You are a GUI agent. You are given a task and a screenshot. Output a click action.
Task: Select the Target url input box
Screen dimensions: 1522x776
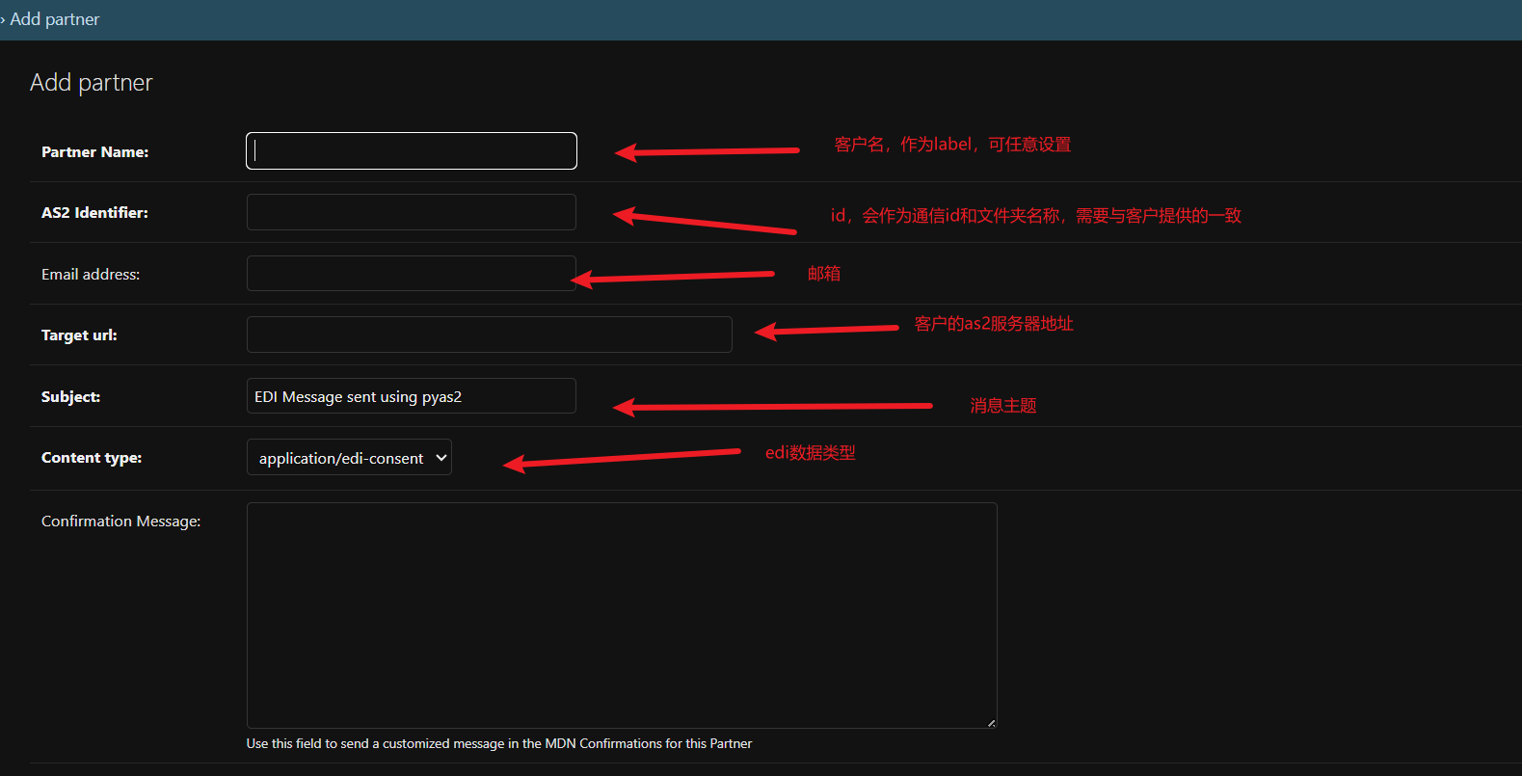coord(489,334)
